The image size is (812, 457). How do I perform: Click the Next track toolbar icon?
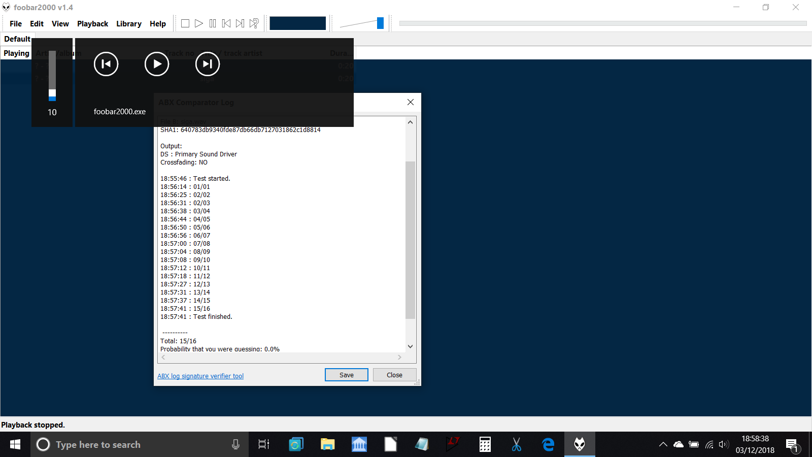coord(240,23)
